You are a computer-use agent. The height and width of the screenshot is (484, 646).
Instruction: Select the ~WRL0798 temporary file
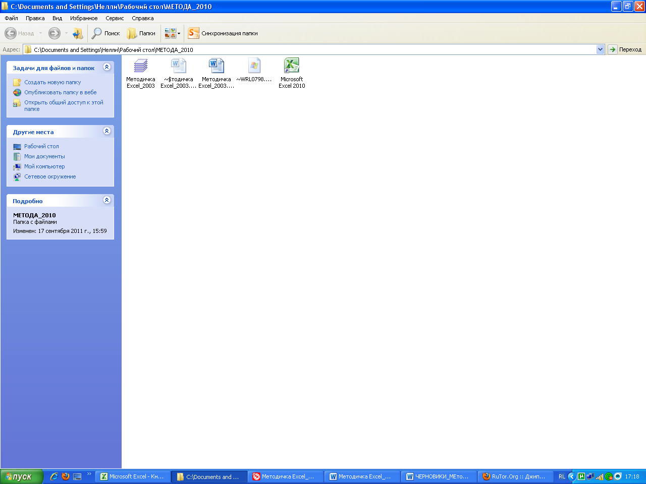click(254, 70)
